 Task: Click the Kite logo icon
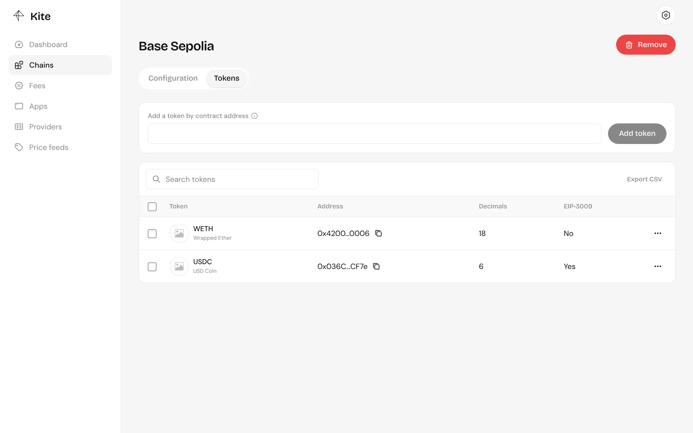point(19,16)
